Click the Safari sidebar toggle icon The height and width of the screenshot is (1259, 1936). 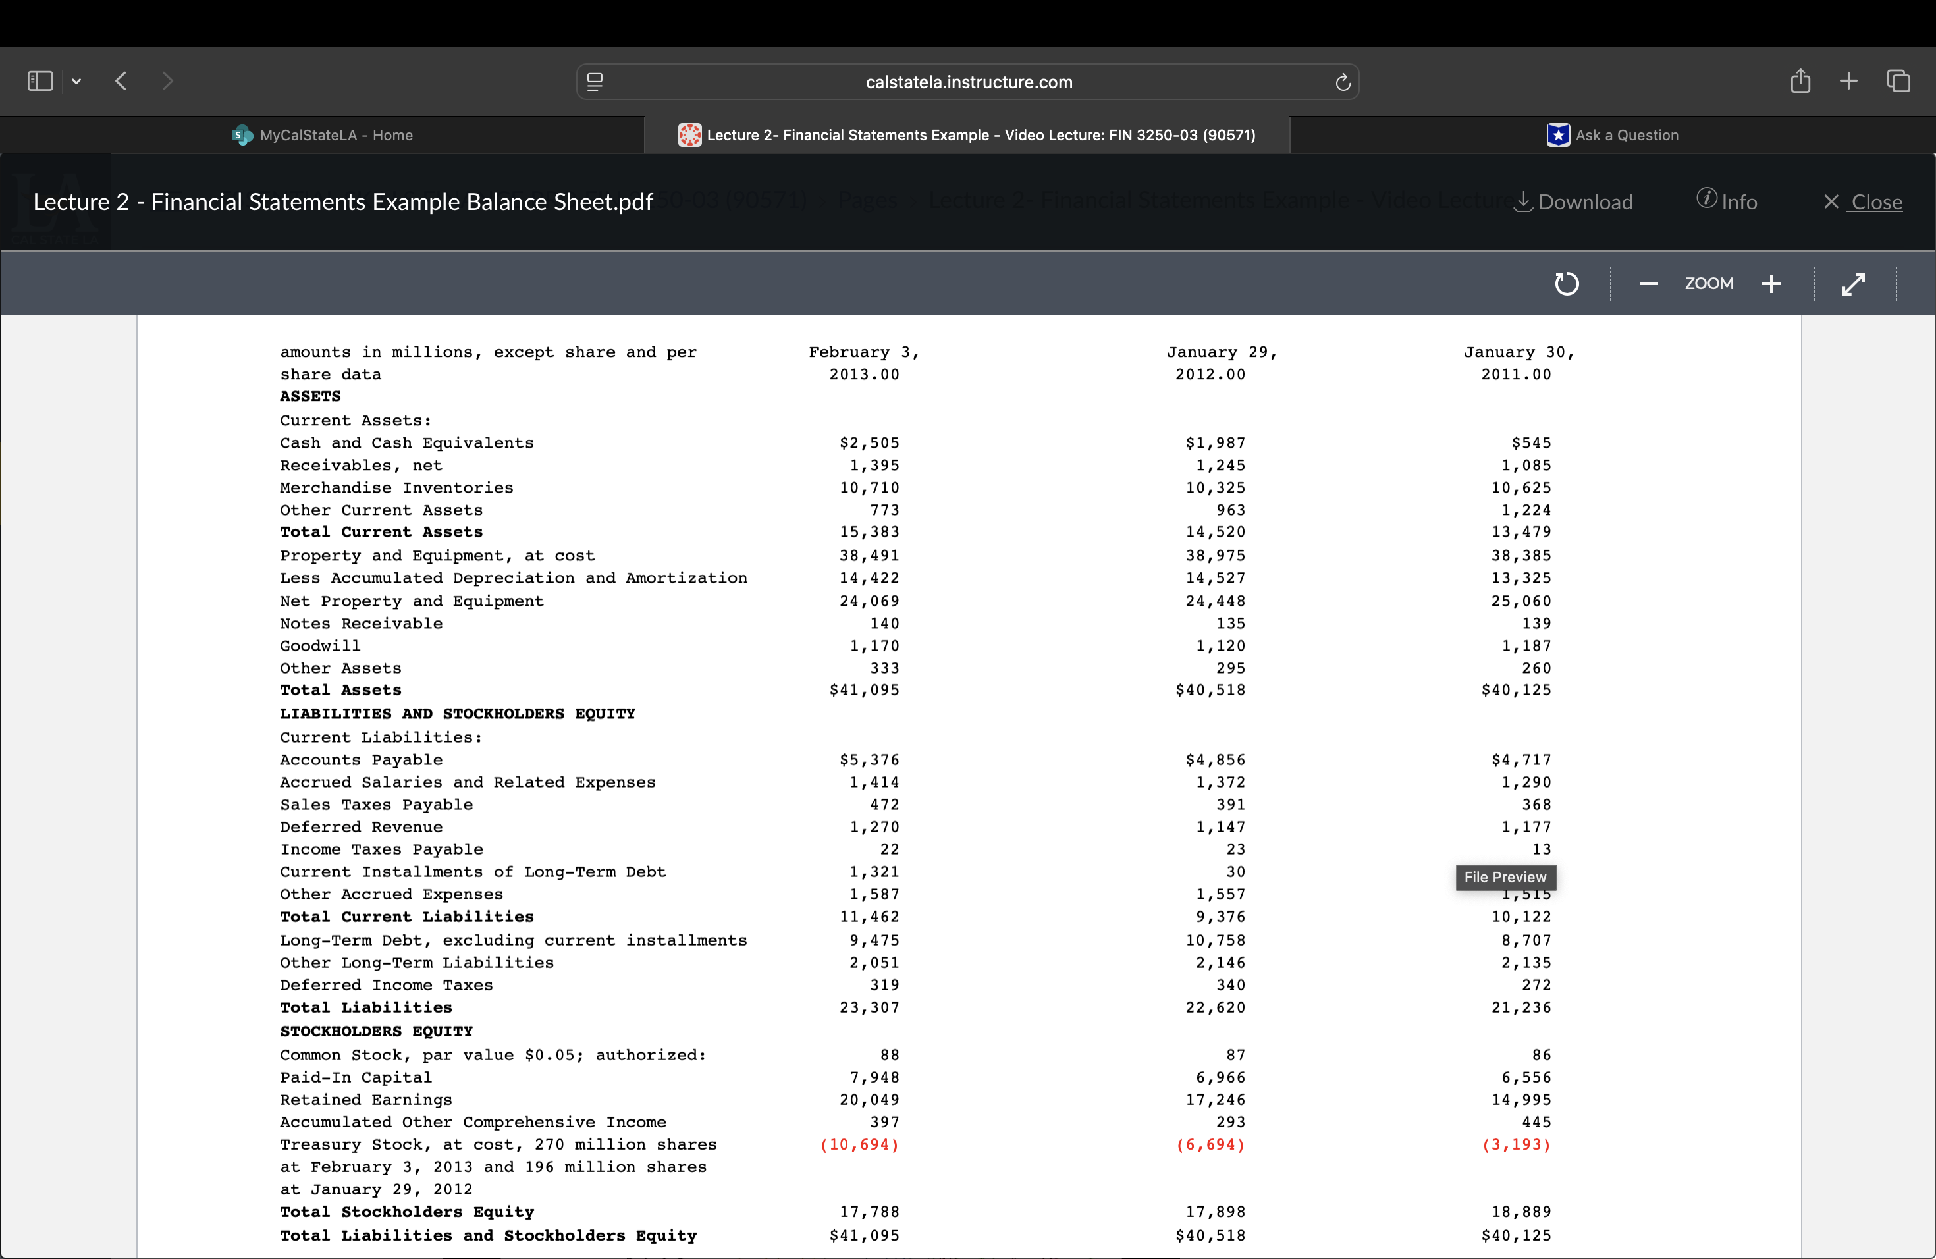tap(39, 80)
